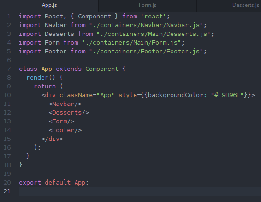Click the closing </div> tag
Screen dimensions: 261x202
[52, 139]
